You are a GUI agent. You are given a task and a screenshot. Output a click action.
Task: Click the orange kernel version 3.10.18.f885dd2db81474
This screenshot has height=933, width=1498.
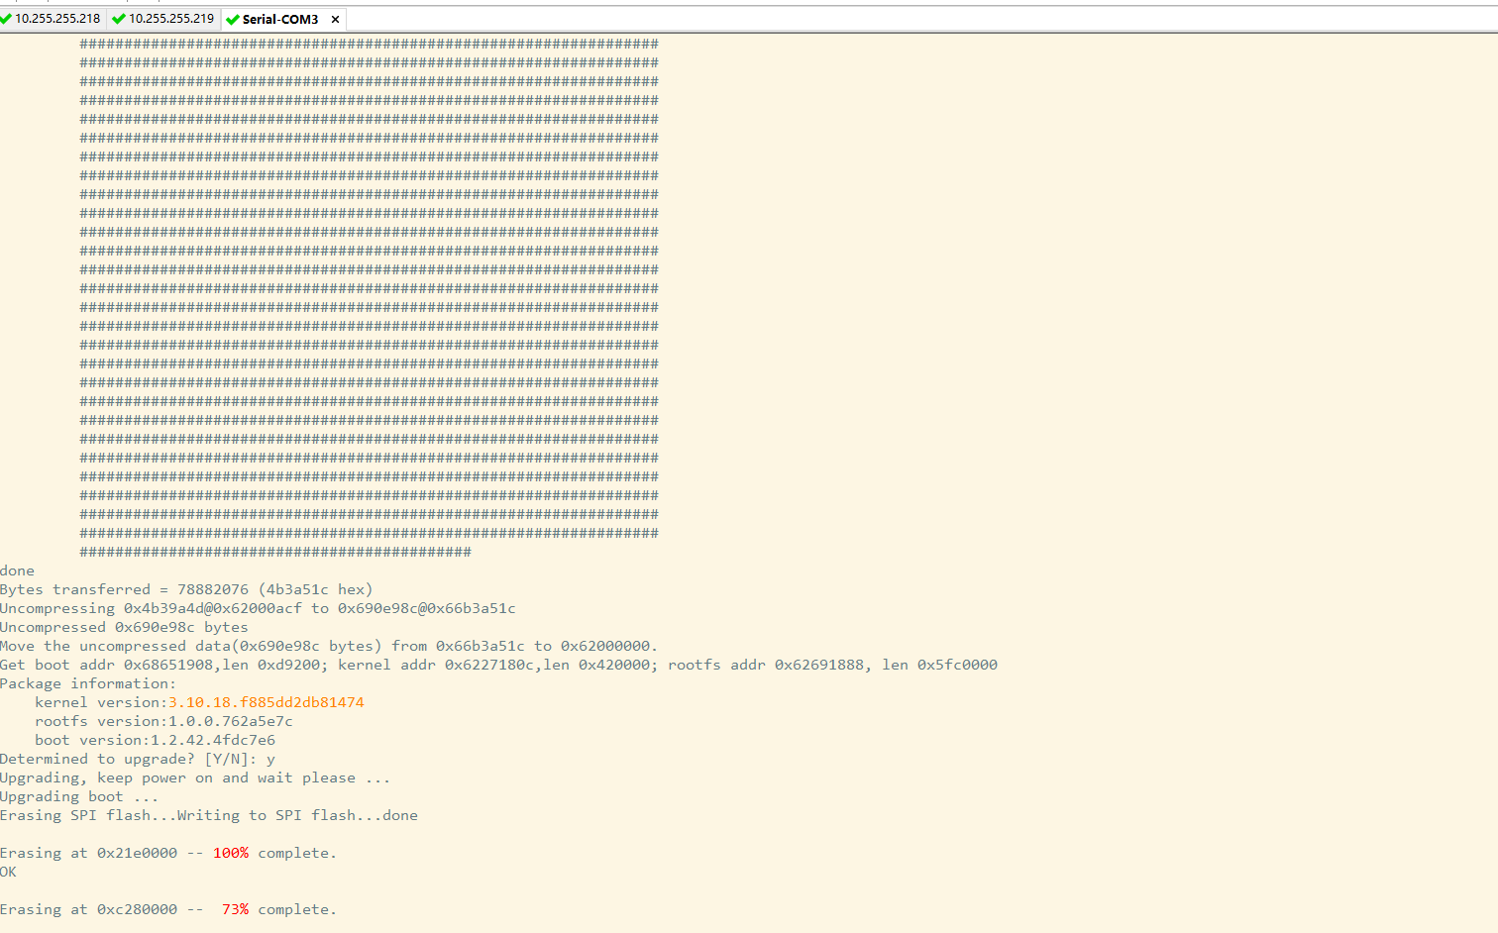click(x=266, y=702)
